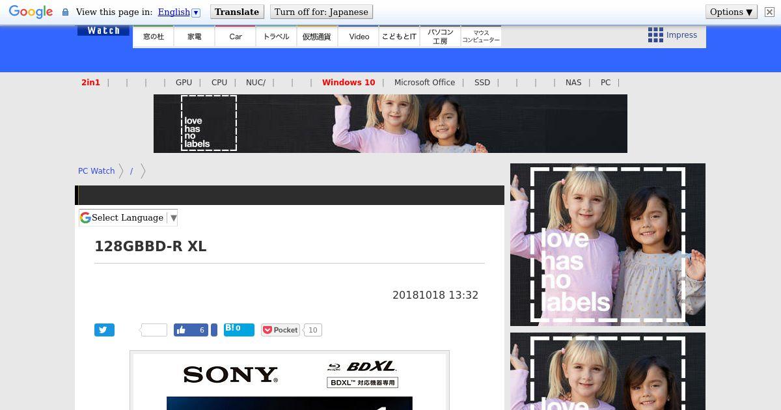Screen dimensions: 781x410
Task: Follow the Impress link
Action: [x=681, y=35]
